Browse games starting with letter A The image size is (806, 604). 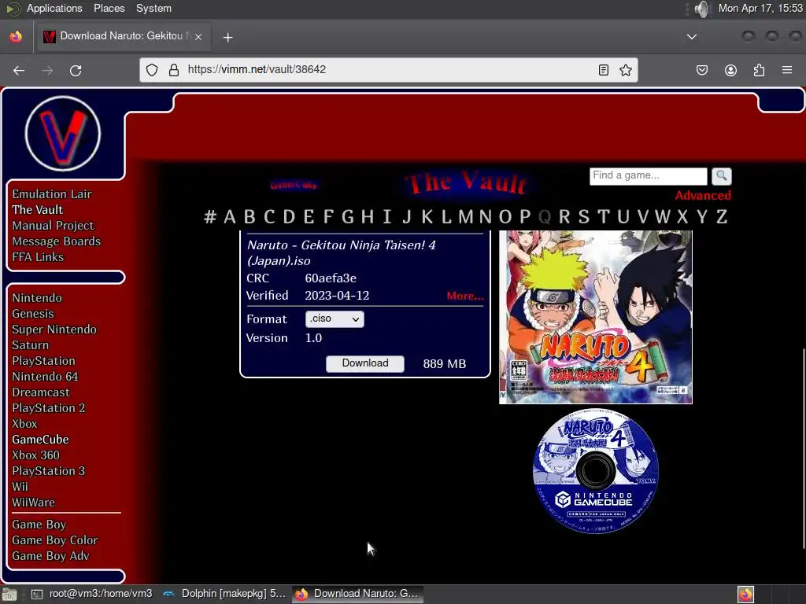tap(230, 217)
